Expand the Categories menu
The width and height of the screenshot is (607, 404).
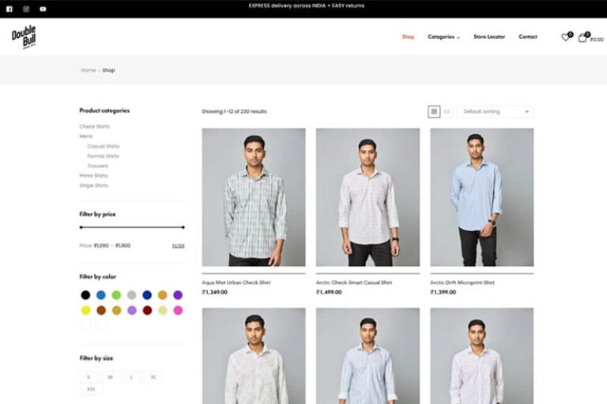(443, 37)
